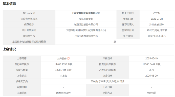Click the 是否已参加抽查抽签或现场检查 label
Viewport: 175px width, 97px height.
pyautogui.click(x=29, y=42)
